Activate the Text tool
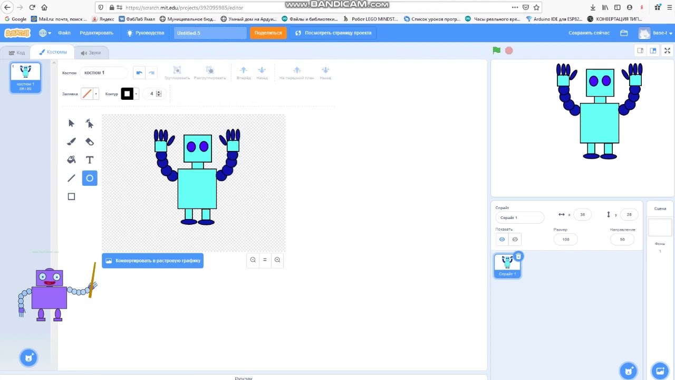This screenshot has height=380, width=675. click(90, 160)
